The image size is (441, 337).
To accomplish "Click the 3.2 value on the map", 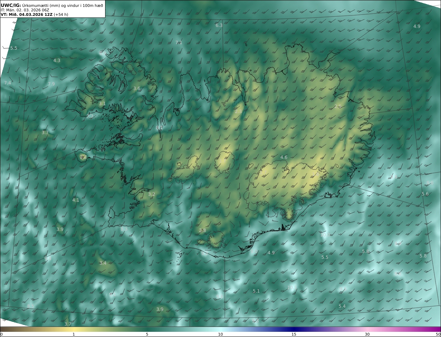I will 152,194.
